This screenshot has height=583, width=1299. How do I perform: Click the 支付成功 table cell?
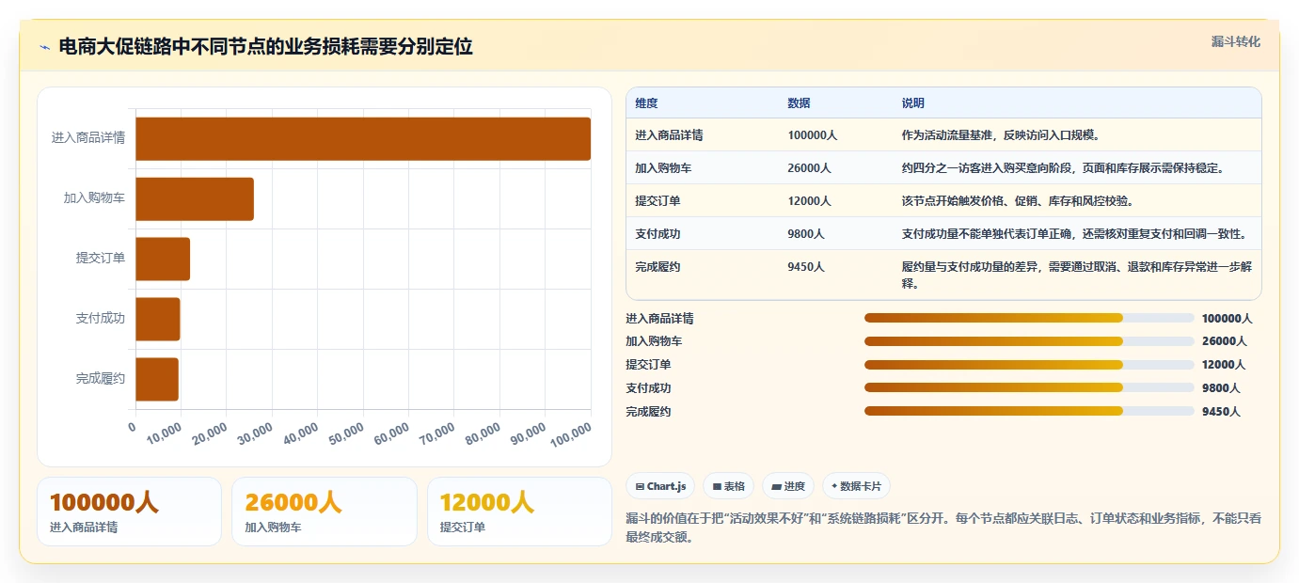[703, 233]
